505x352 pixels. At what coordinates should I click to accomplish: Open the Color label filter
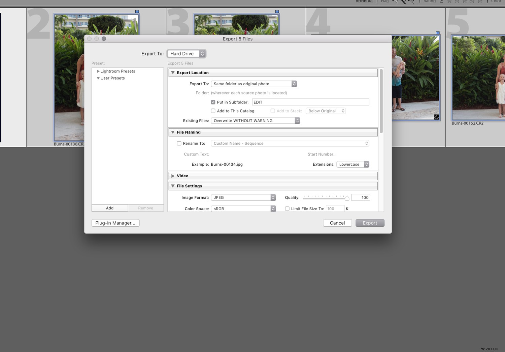(496, 1)
